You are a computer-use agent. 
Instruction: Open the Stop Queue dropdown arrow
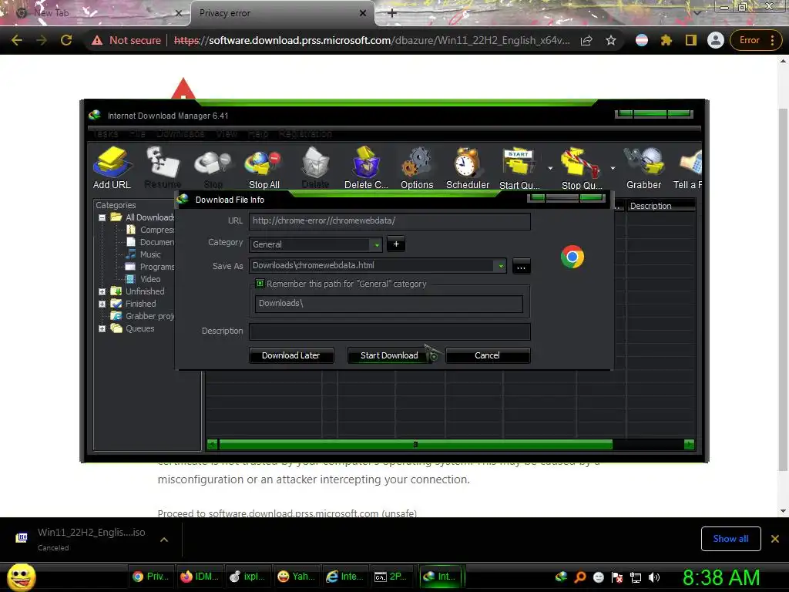pos(613,168)
